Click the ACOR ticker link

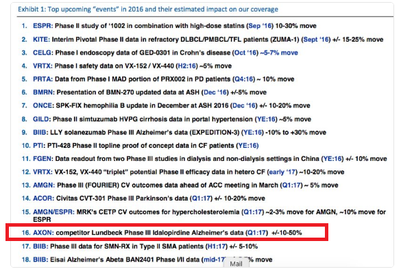click(x=43, y=199)
